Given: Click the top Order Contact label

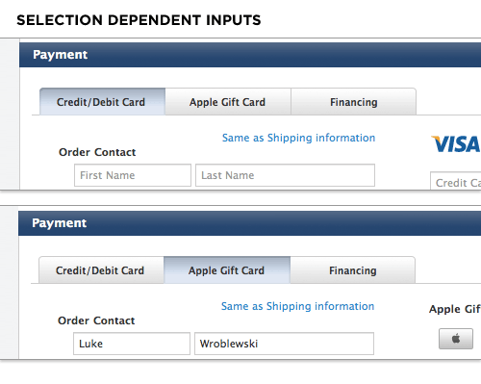Looking at the screenshot, I should click(97, 152).
